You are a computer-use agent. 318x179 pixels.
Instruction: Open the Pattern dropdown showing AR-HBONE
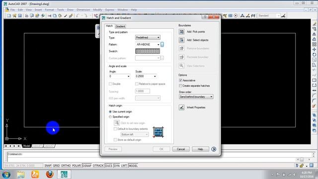coord(148,44)
